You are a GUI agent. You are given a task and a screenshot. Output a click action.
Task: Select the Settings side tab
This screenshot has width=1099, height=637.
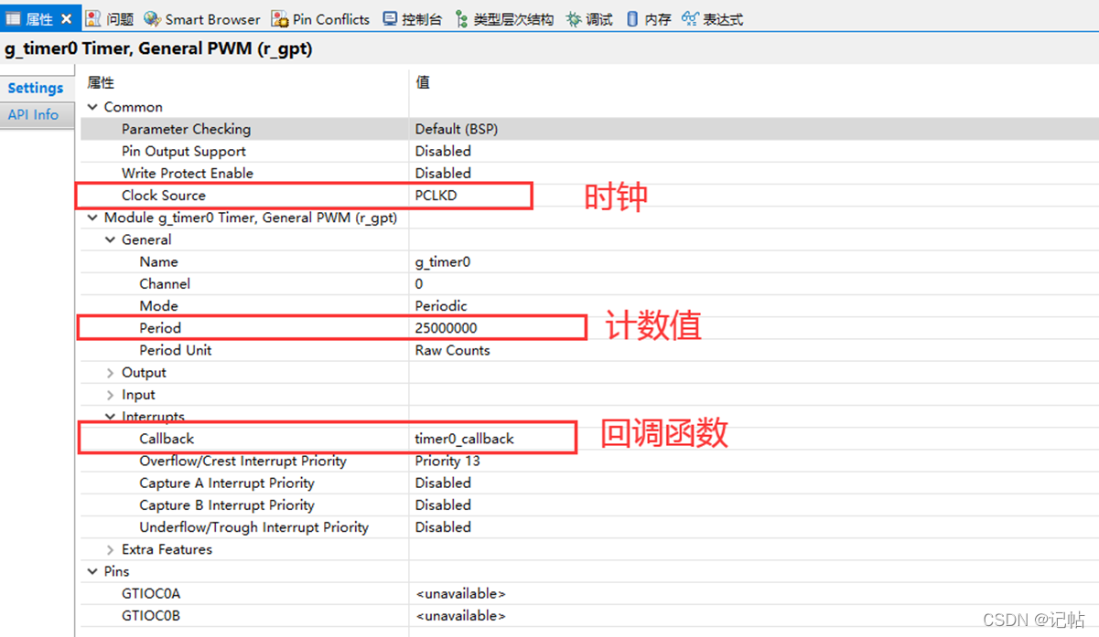click(36, 88)
